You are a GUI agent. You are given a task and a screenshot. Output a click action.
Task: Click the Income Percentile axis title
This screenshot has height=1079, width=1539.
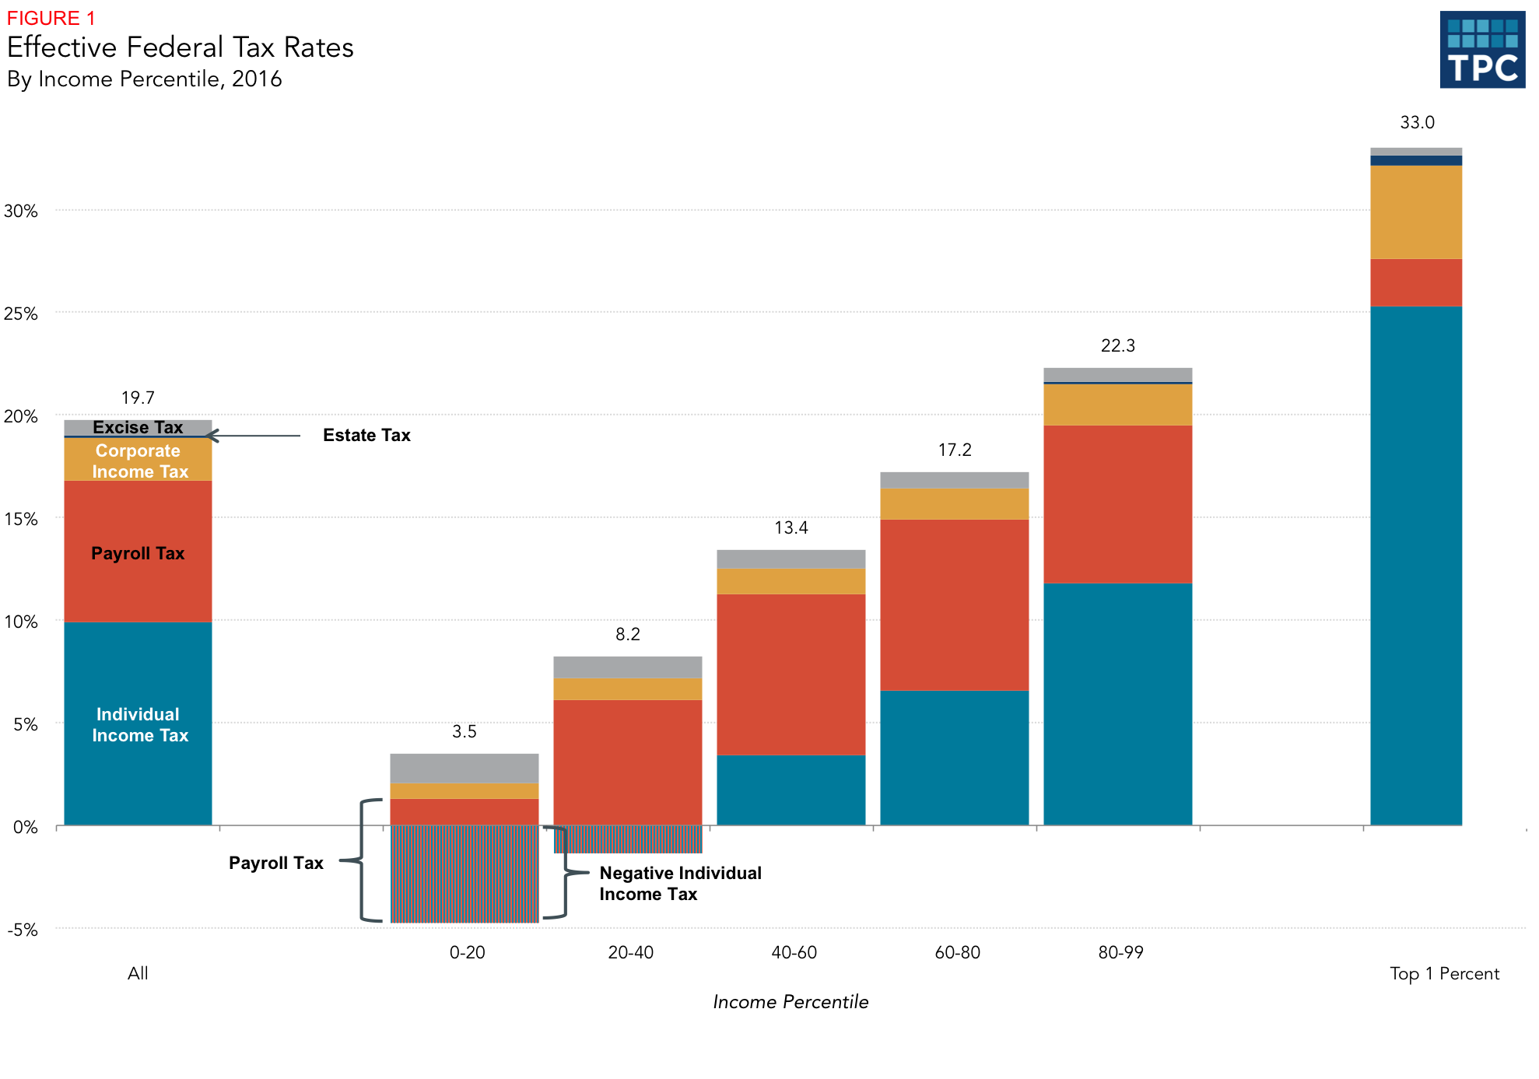[x=791, y=1002]
